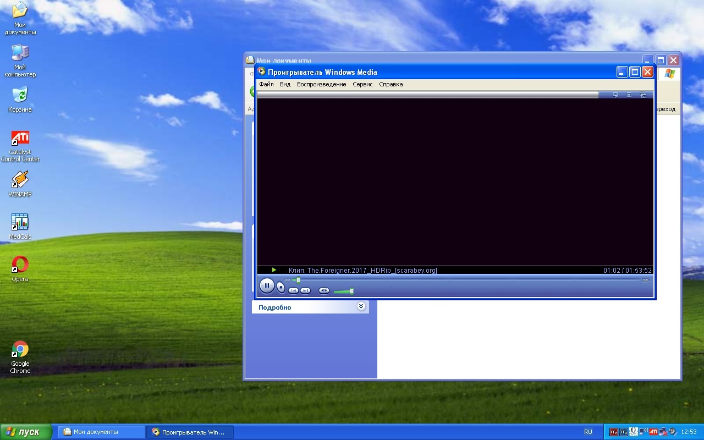Click the FFa tray icon

point(624,432)
